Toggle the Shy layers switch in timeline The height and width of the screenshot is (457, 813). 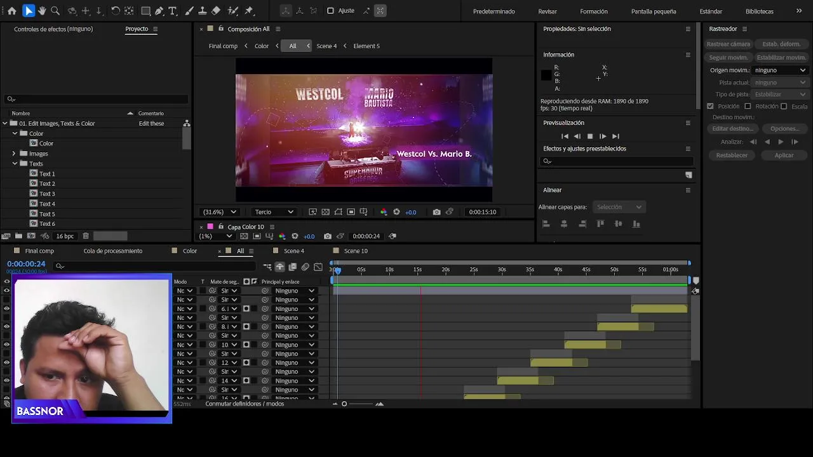click(280, 267)
